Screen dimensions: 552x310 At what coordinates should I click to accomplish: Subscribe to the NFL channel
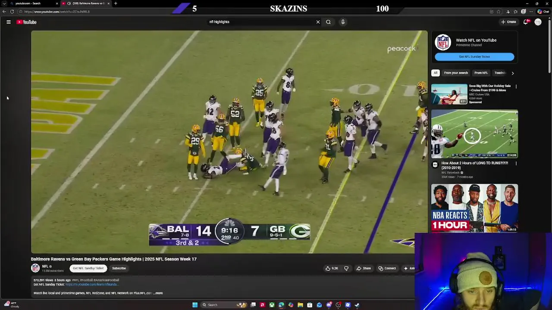pyautogui.click(x=119, y=268)
